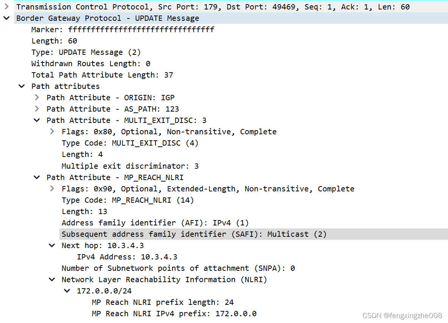Collapse the 172.0.0.0/24 prefix entry
Viewport: 448px width, 323px height.
(x=67, y=291)
